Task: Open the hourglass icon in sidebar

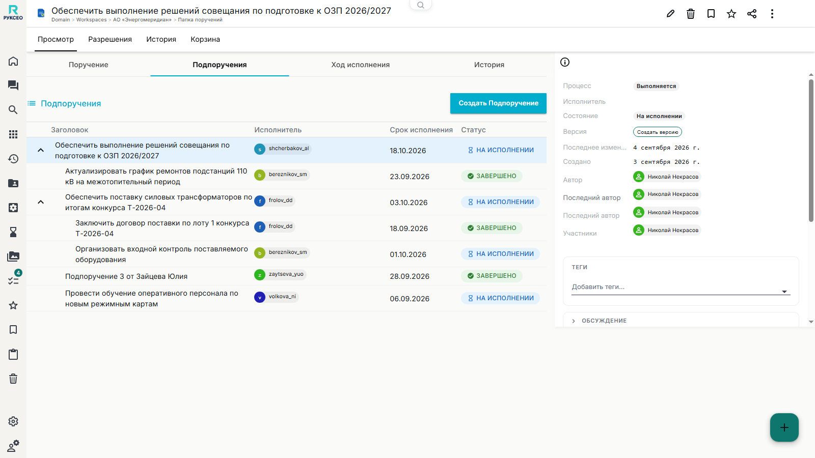Action: (x=13, y=232)
